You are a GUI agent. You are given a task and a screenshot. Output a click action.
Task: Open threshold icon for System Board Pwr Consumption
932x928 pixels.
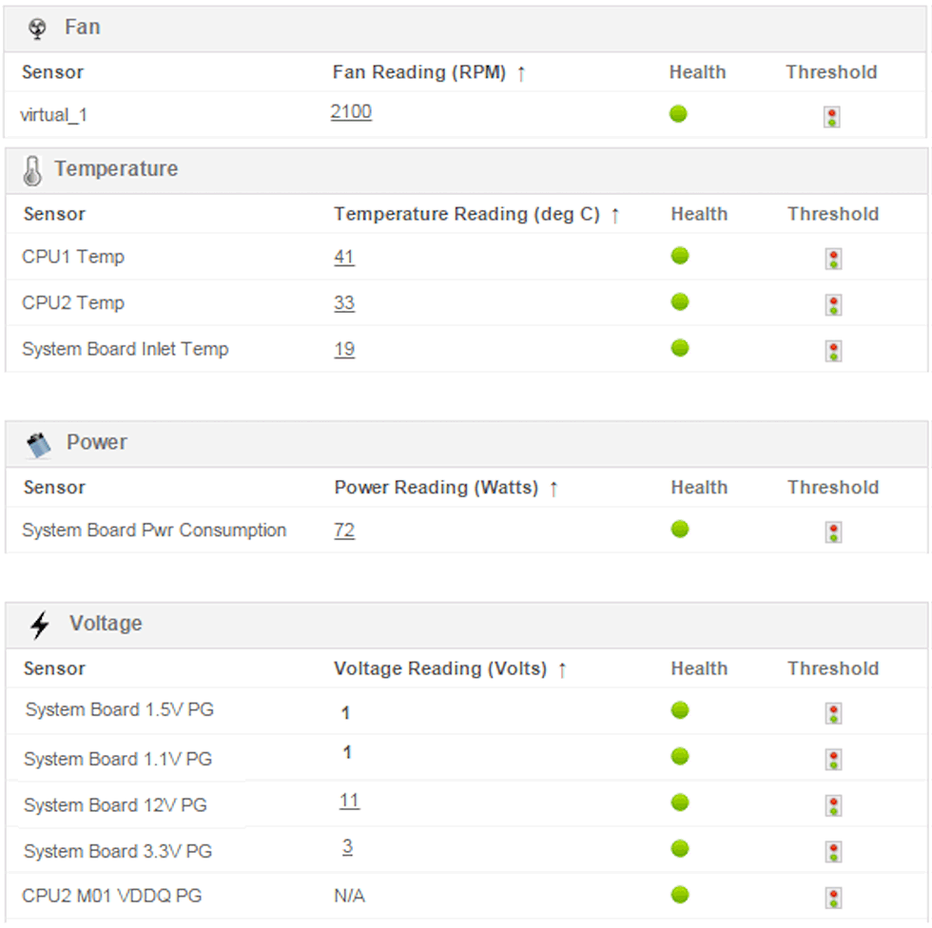pos(833,532)
